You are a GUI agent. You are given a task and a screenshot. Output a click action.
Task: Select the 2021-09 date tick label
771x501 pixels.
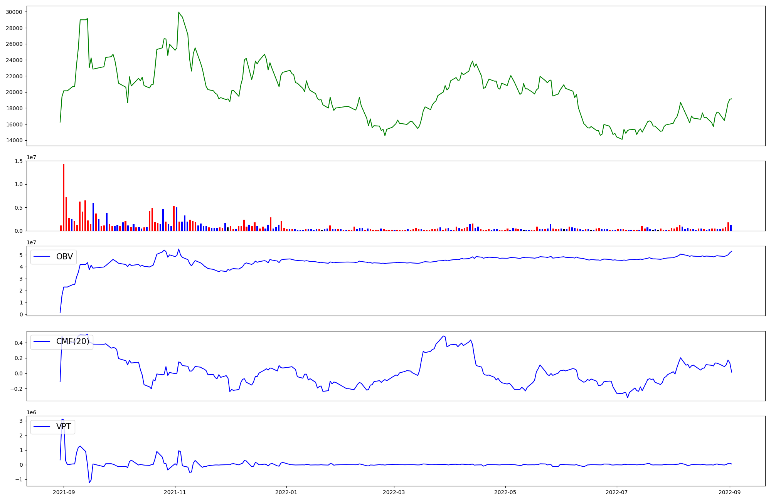click(64, 492)
